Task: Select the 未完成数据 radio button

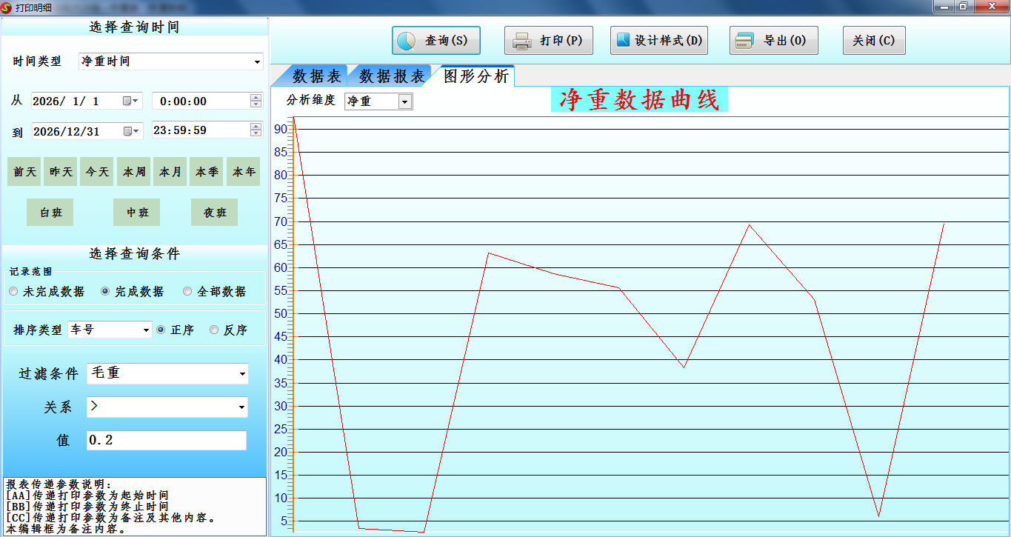Action: tap(13, 292)
